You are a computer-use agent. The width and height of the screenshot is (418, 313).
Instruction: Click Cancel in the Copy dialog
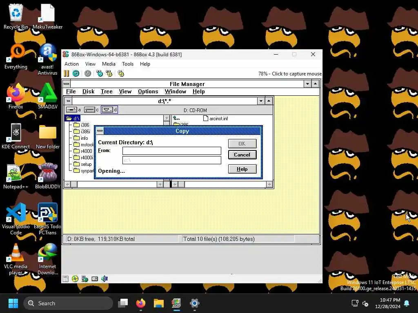242,154
